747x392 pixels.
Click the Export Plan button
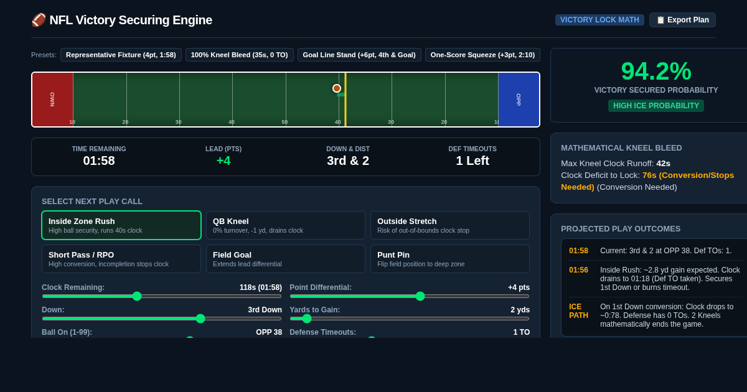tap(682, 20)
